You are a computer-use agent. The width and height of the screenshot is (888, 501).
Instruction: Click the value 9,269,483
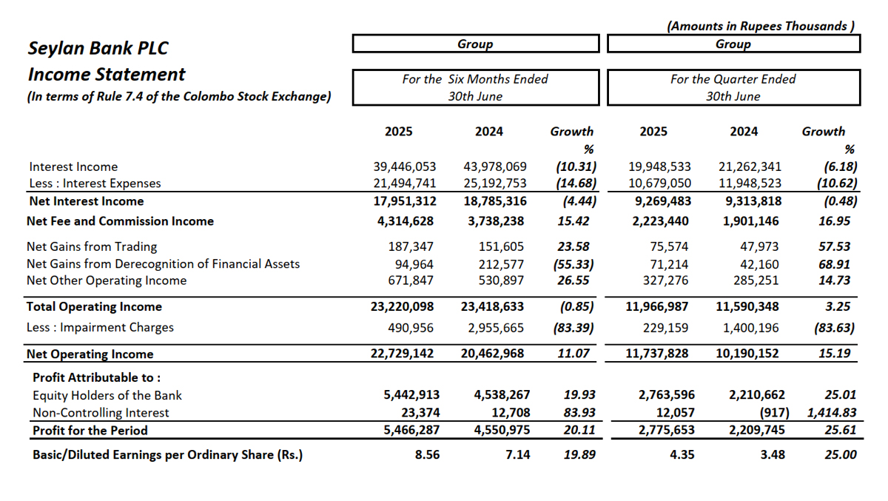pos(662,201)
